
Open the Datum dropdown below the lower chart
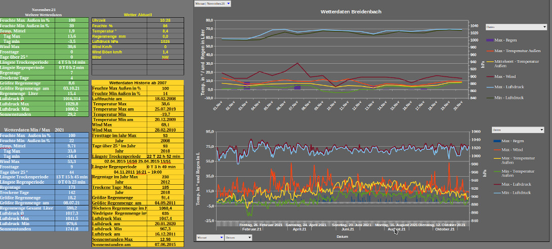(238, 237)
